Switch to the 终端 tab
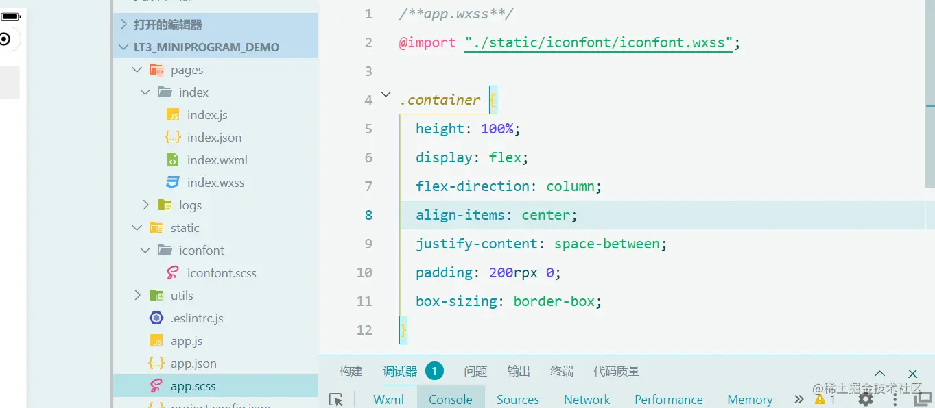935x408 pixels. [x=562, y=371]
